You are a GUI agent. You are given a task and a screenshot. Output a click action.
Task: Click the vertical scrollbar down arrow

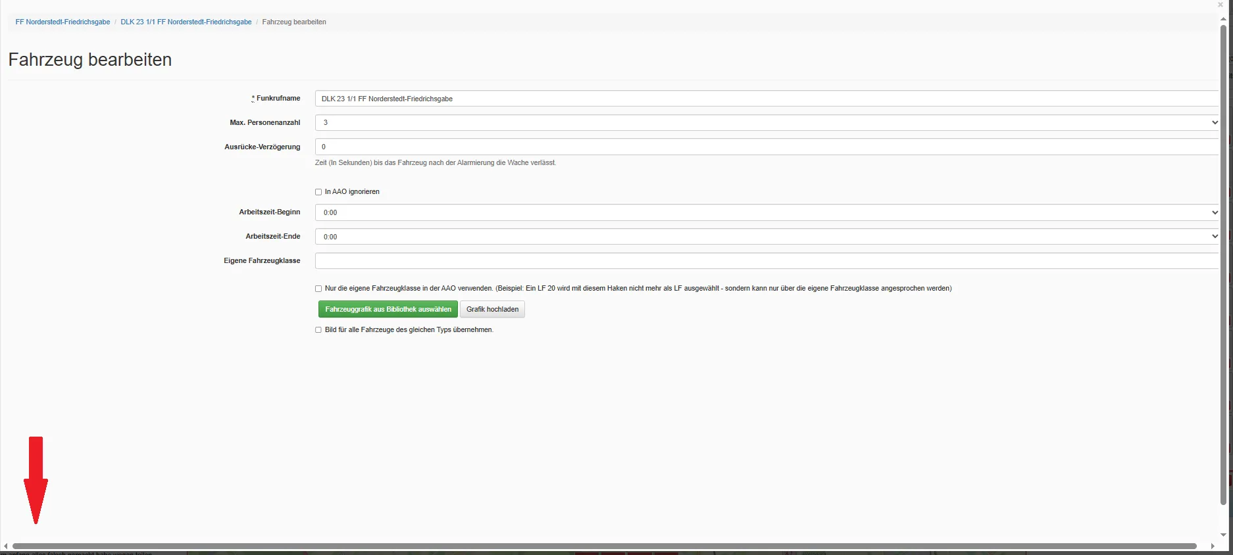(x=1223, y=535)
